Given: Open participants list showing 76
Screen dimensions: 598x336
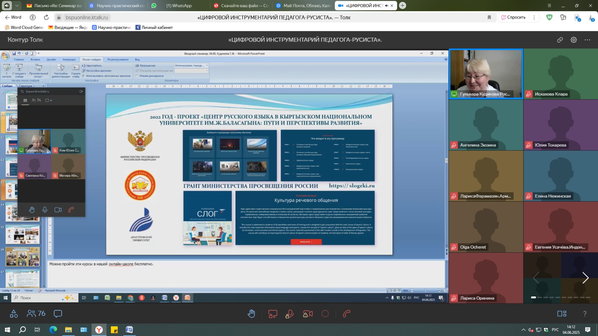Looking at the screenshot, I should tap(36, 314).
